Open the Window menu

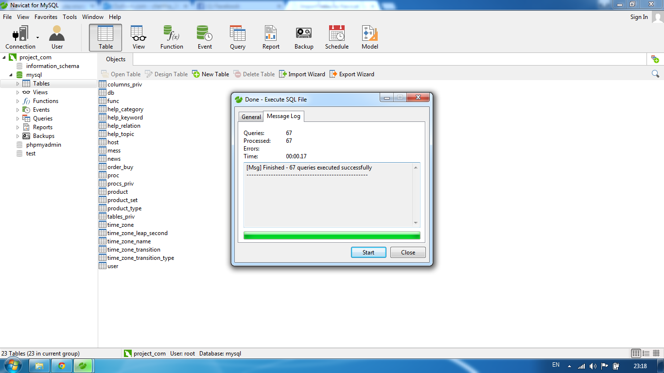tap(92, 17)
